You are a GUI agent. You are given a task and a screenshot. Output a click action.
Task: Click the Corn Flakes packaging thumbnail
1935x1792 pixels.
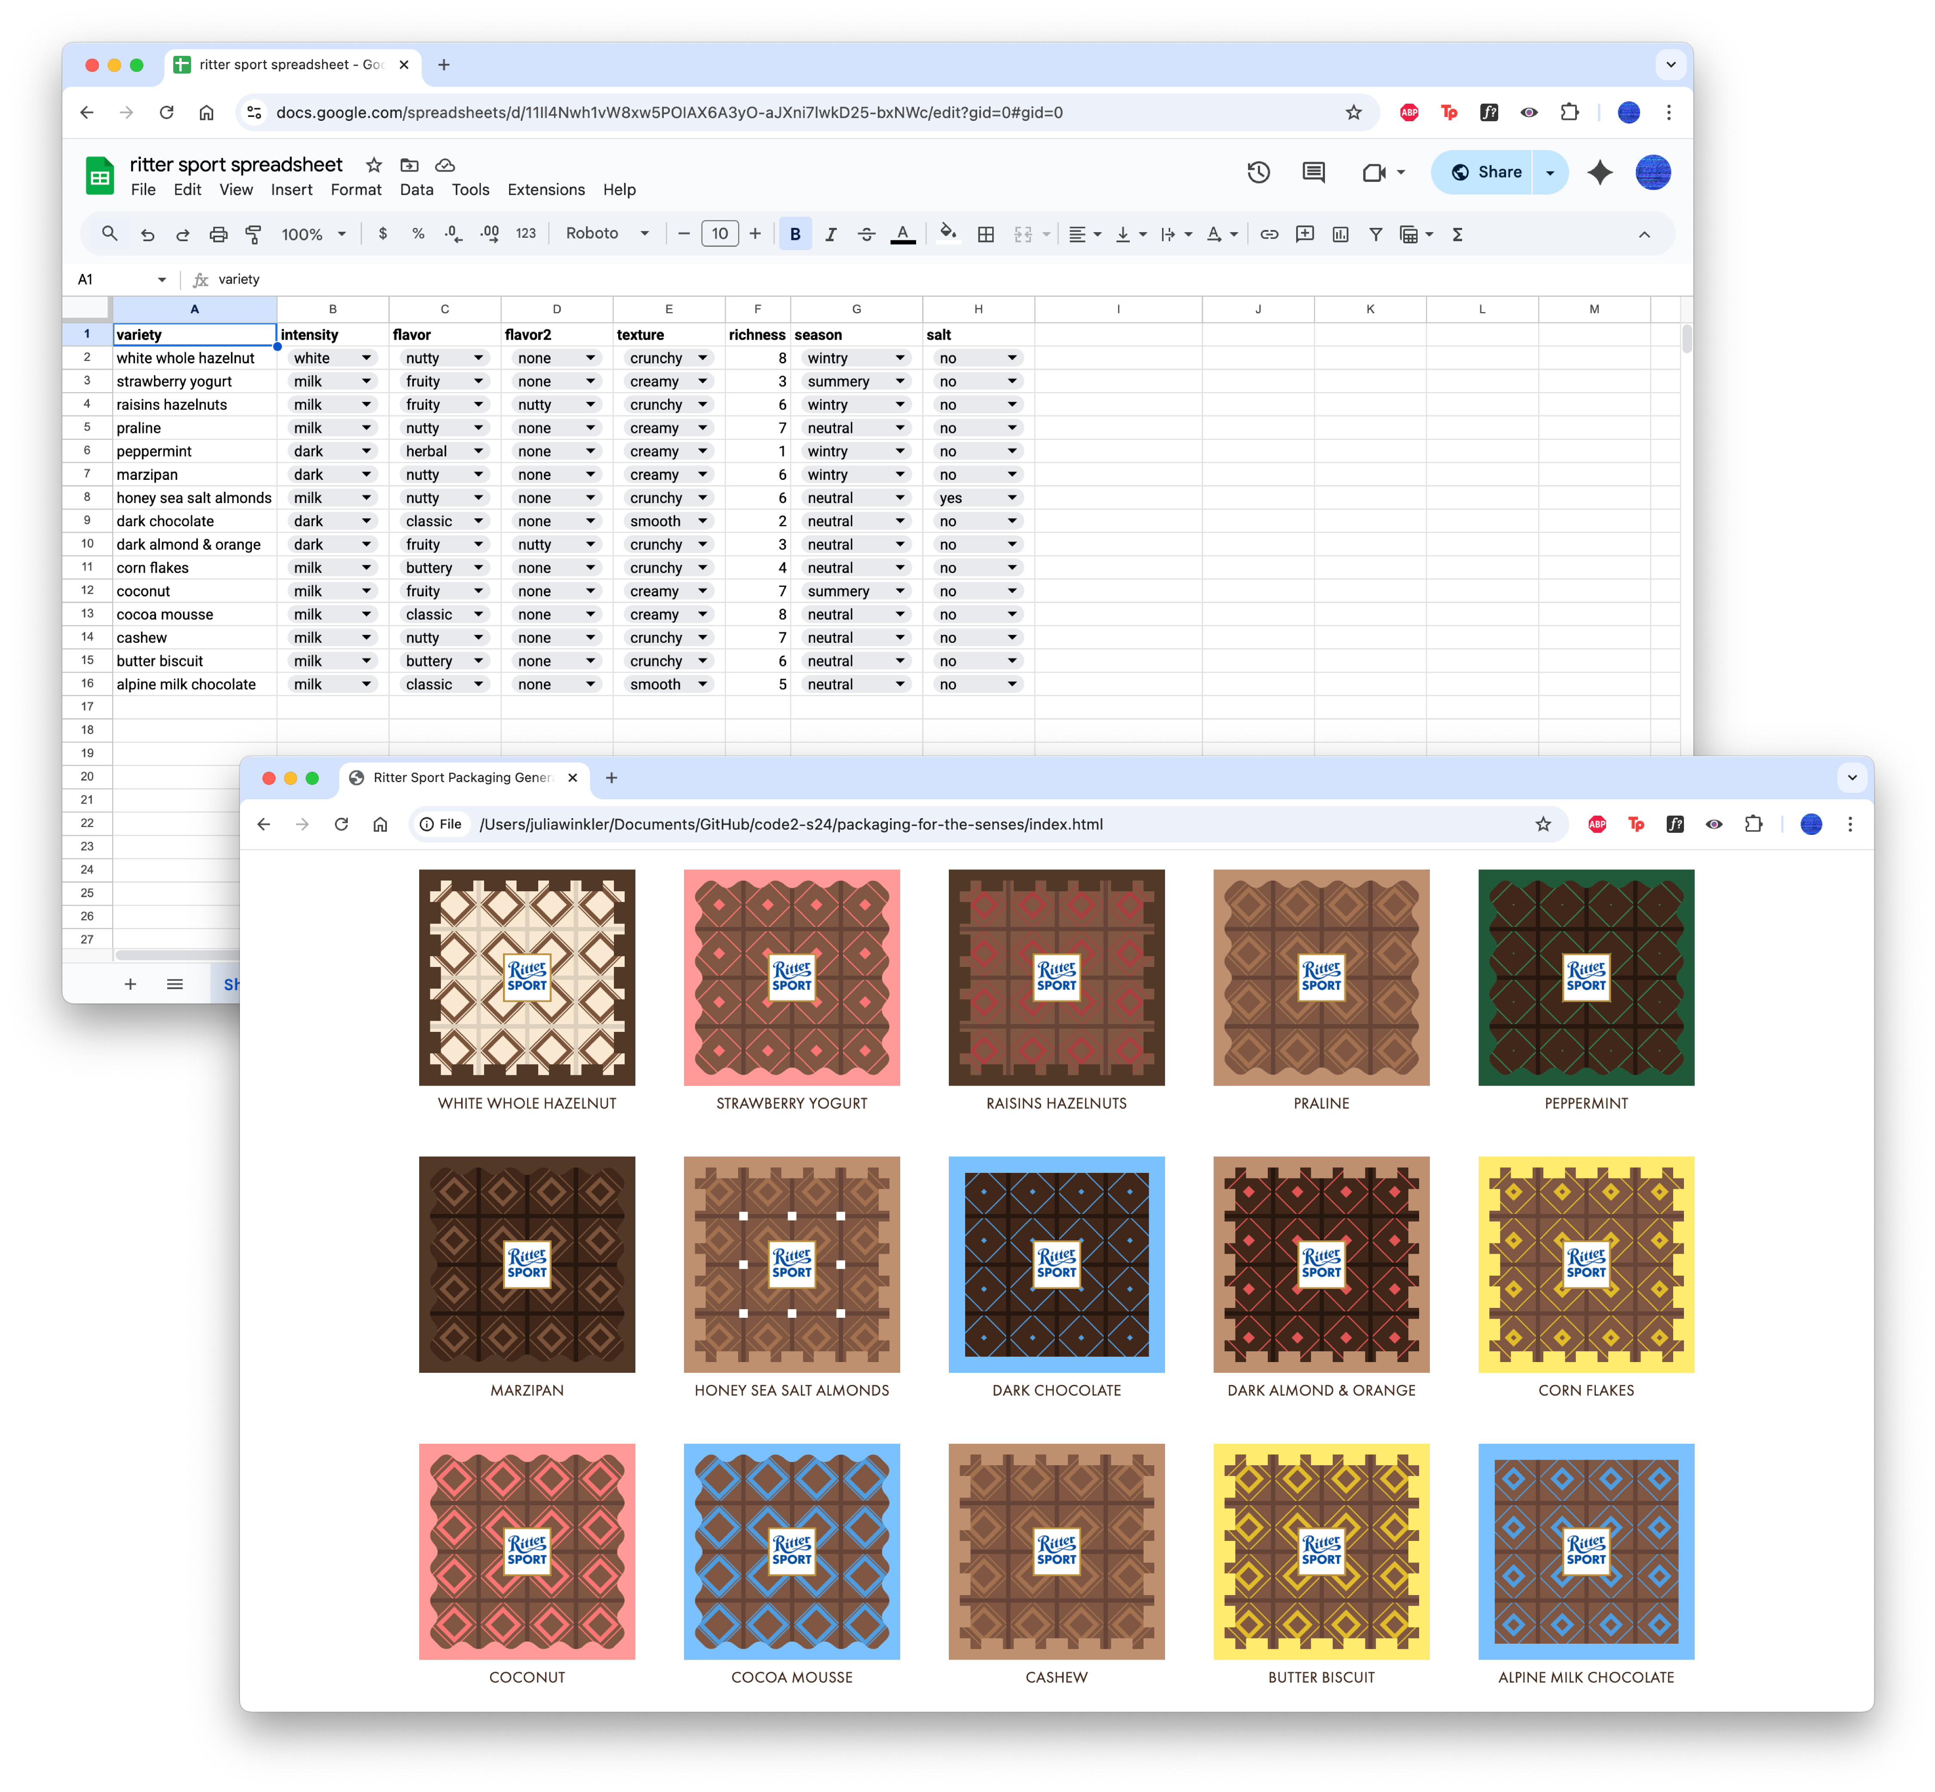(1586, 1264)
